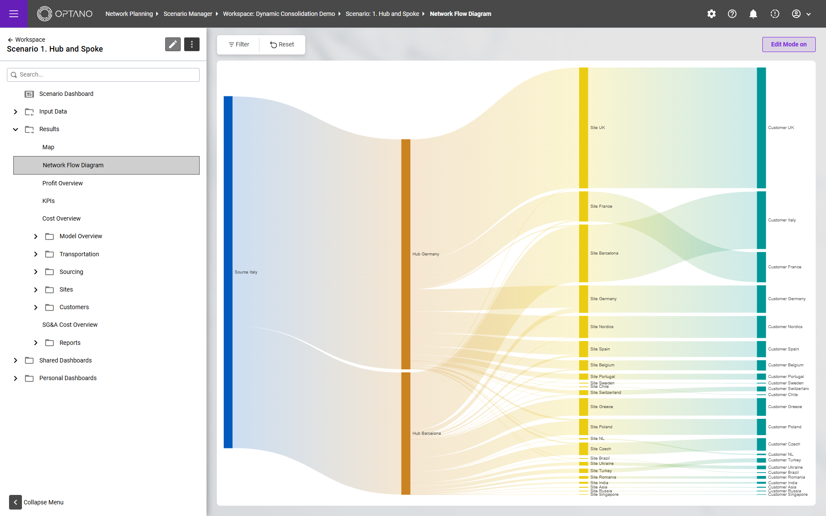Go to Scenario Manager breadcrumb
The width and height of the screenshot is (826, 516).
click(188, 14)
